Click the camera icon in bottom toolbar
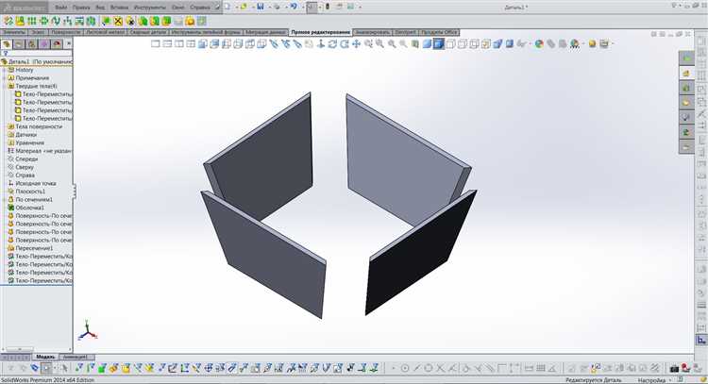Screen dimensions: 708x384 click(x=675, y=369)
